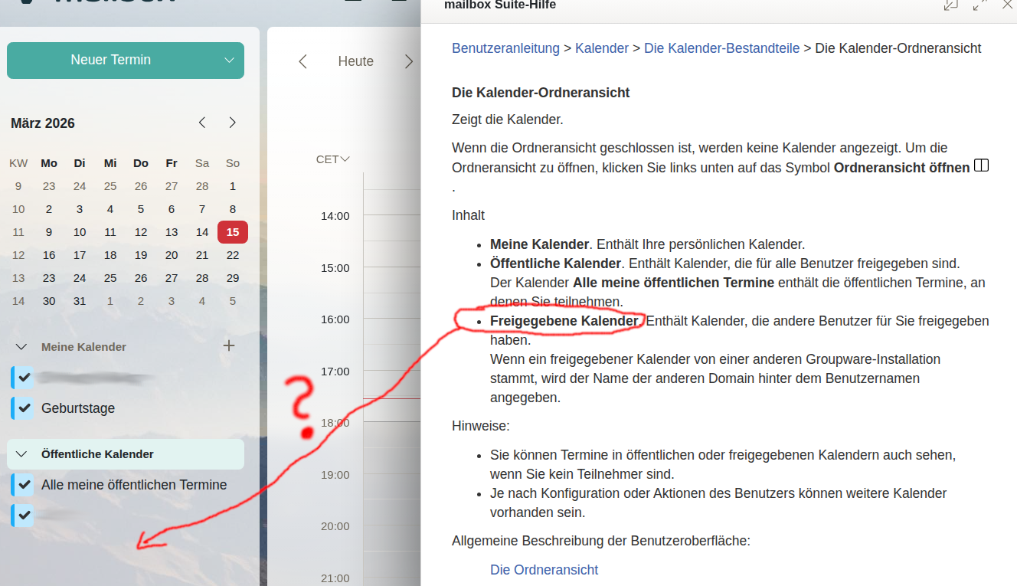Open Benutzeranleitung breadcrumb link
The width and height of the screenshot is (1017, 586).
pos(505,48)
